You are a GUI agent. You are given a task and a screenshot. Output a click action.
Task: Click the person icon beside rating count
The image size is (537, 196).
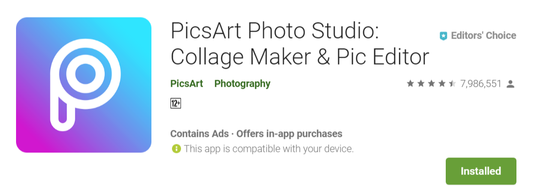tap(510, 84)
